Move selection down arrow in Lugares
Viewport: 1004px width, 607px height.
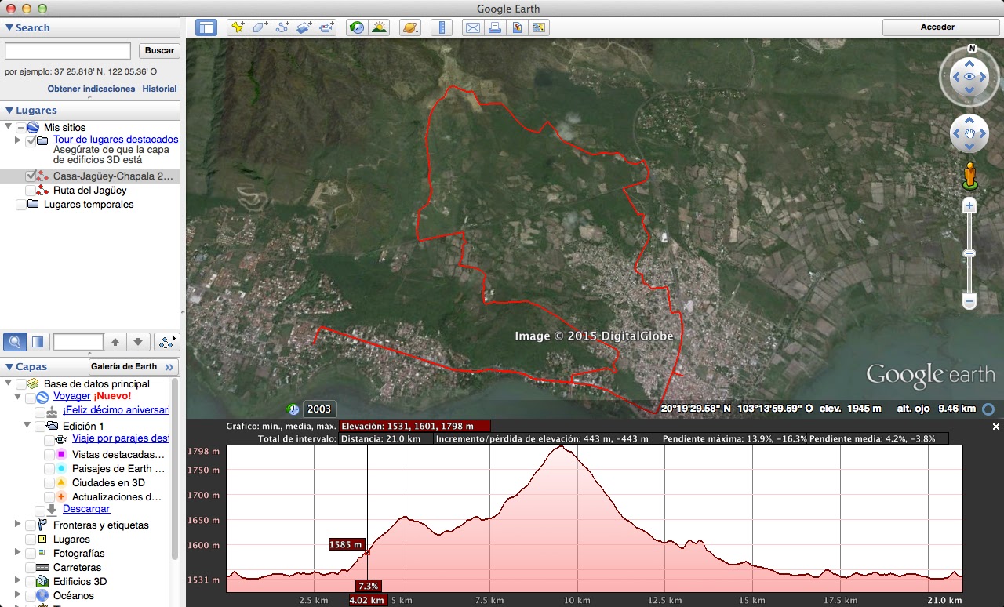click(x=138, y=342)
